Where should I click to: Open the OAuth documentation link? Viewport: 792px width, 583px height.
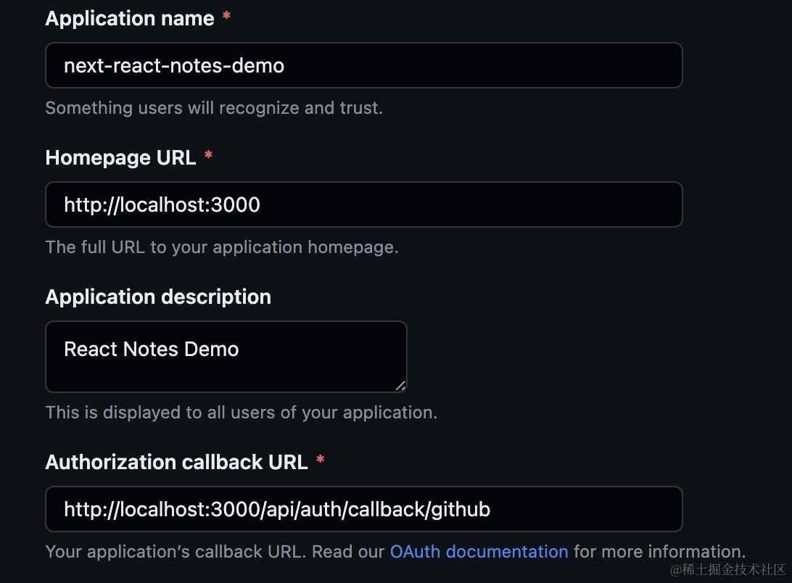point(479,551)
